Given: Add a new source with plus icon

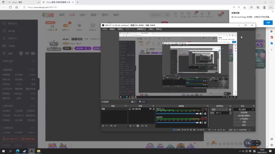Looking at the screenshot, I should pyautogui.click(x=130, y=126).
